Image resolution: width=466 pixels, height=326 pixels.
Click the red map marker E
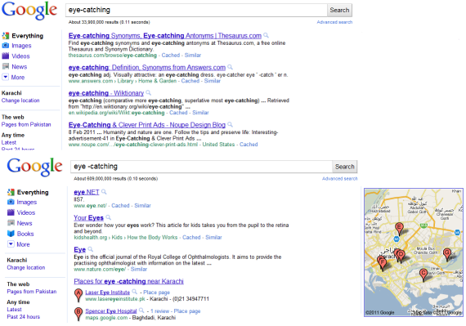coord(400,229)
